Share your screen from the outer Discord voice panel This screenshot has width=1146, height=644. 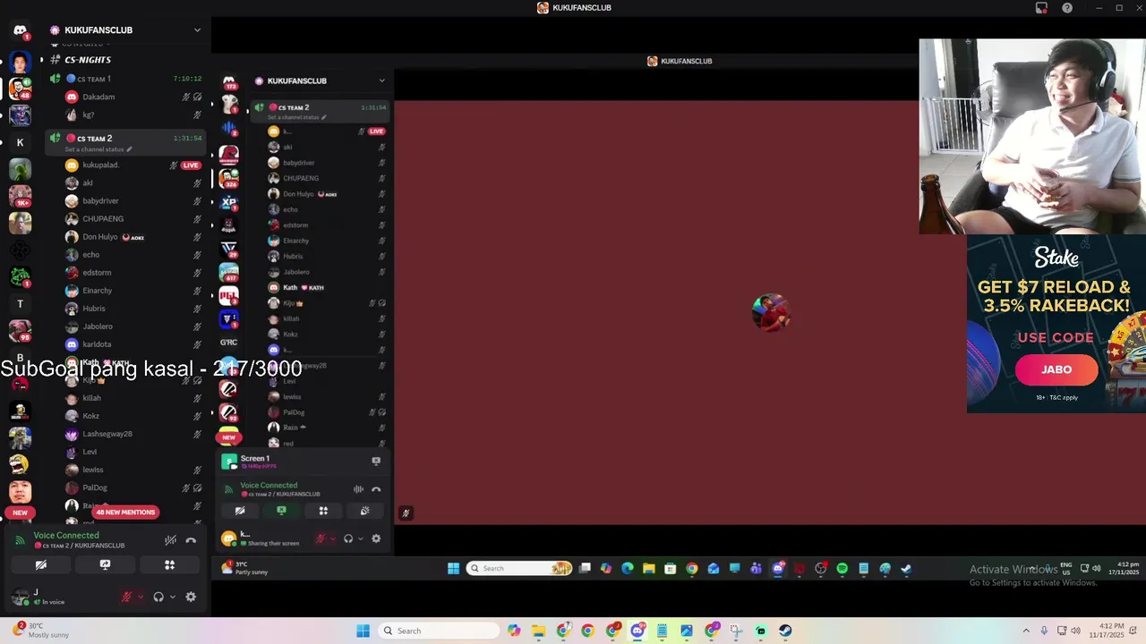pyautogui.click(x=105, y=565)
